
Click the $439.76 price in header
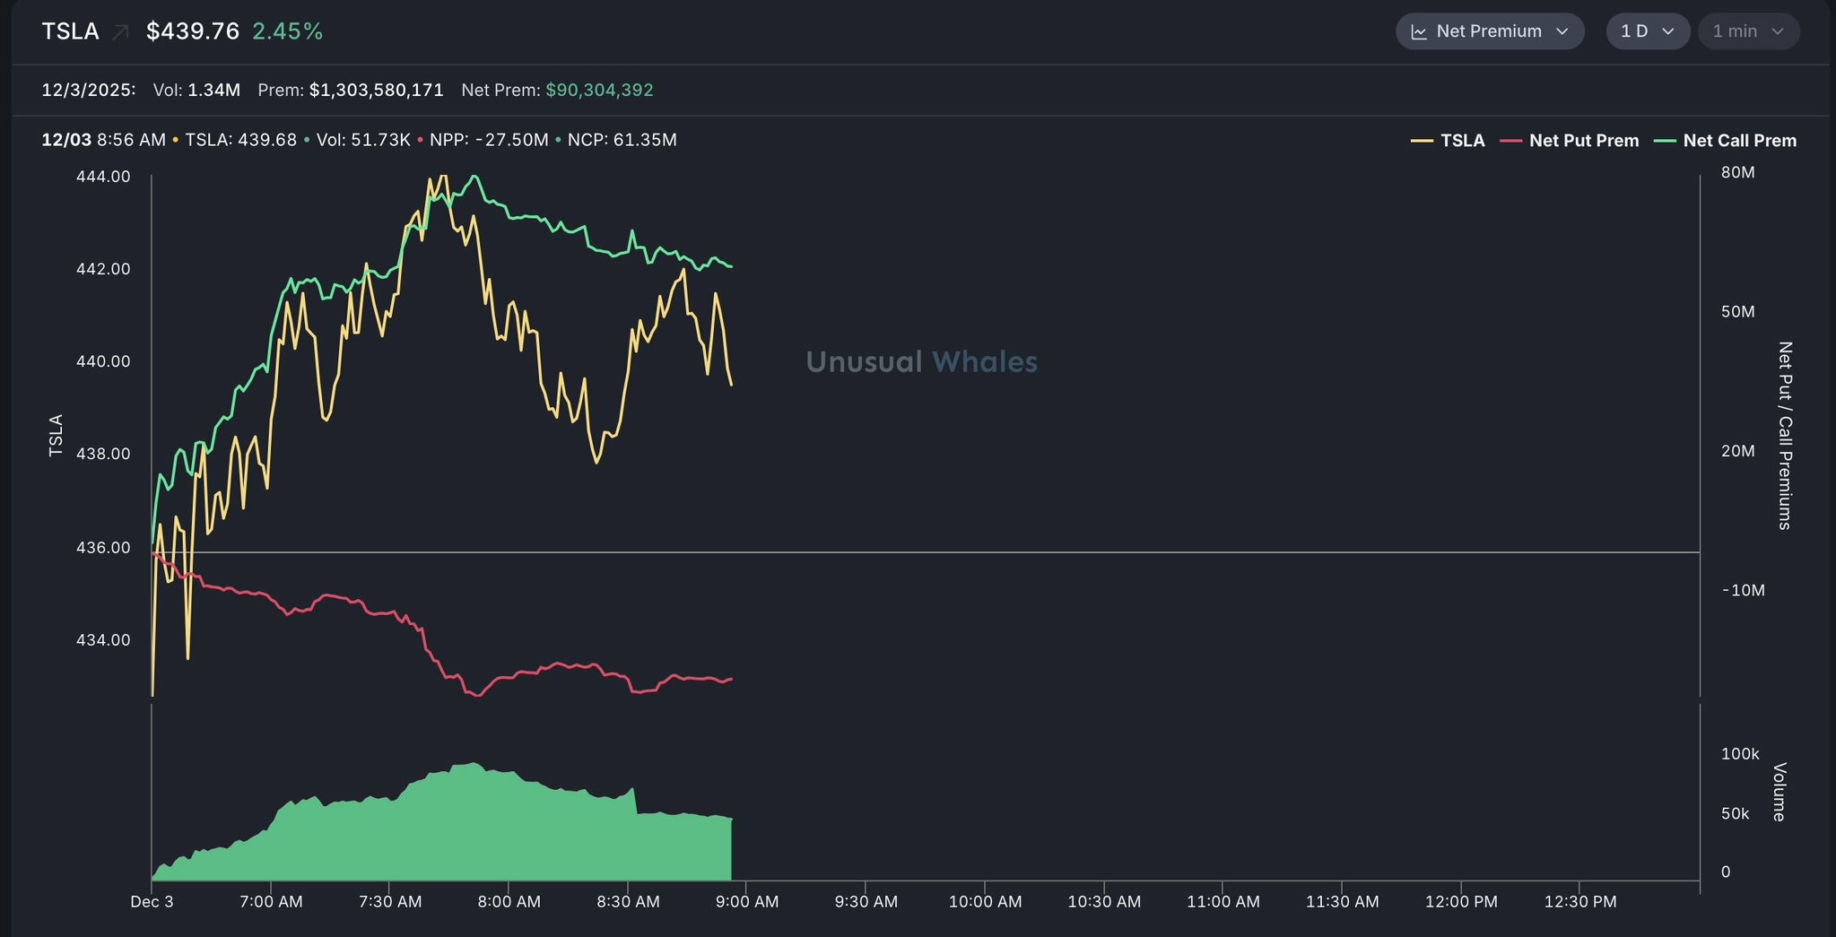(193, 31)
